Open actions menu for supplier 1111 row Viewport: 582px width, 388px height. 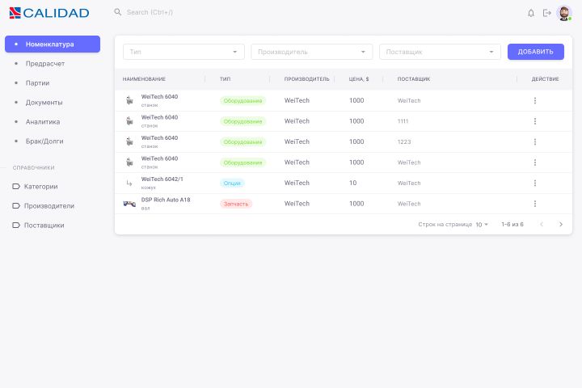pos(535,121)
